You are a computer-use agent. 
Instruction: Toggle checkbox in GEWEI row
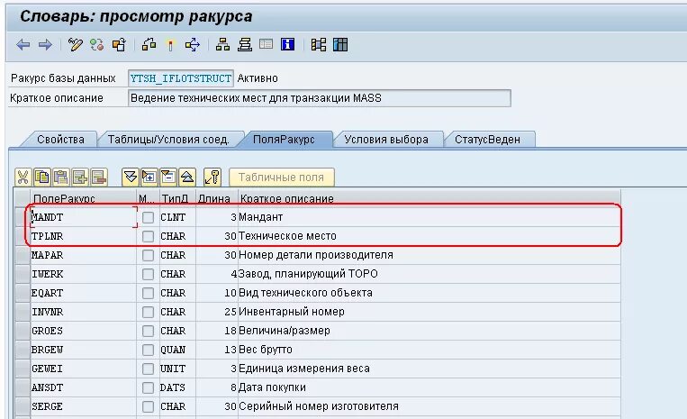coord(148,369)
